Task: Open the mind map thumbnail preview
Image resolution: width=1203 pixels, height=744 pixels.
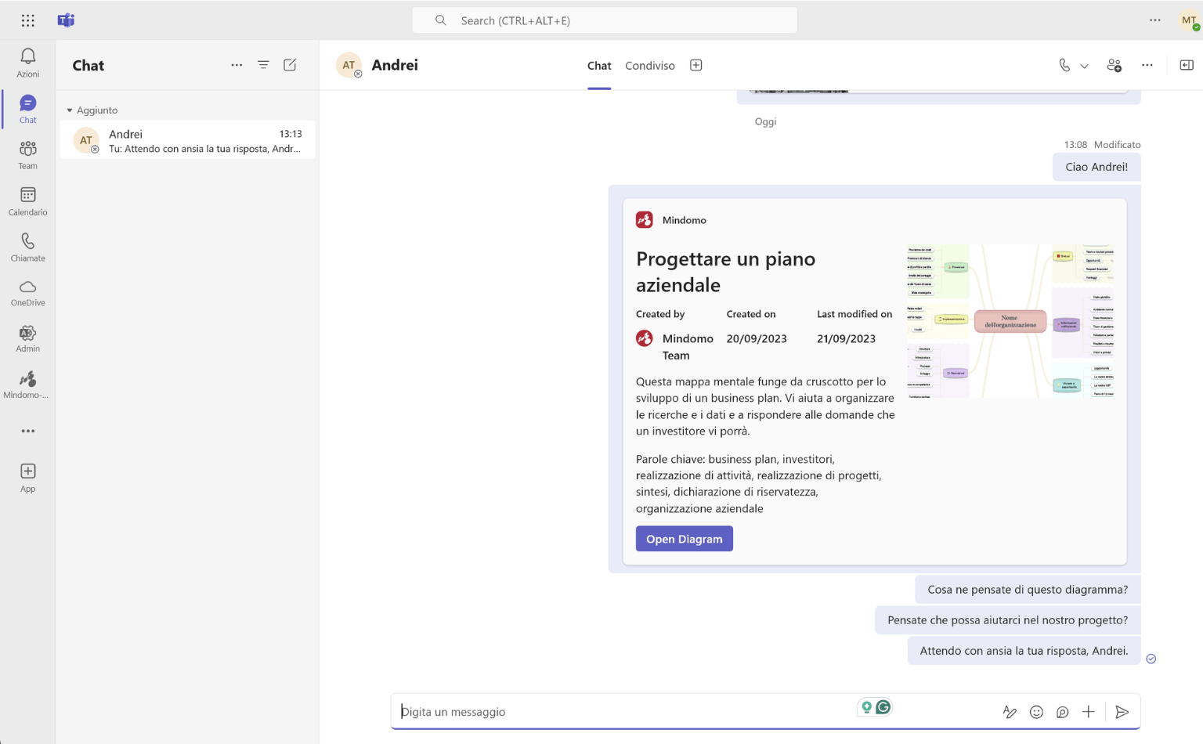Action: point(1010,321)
